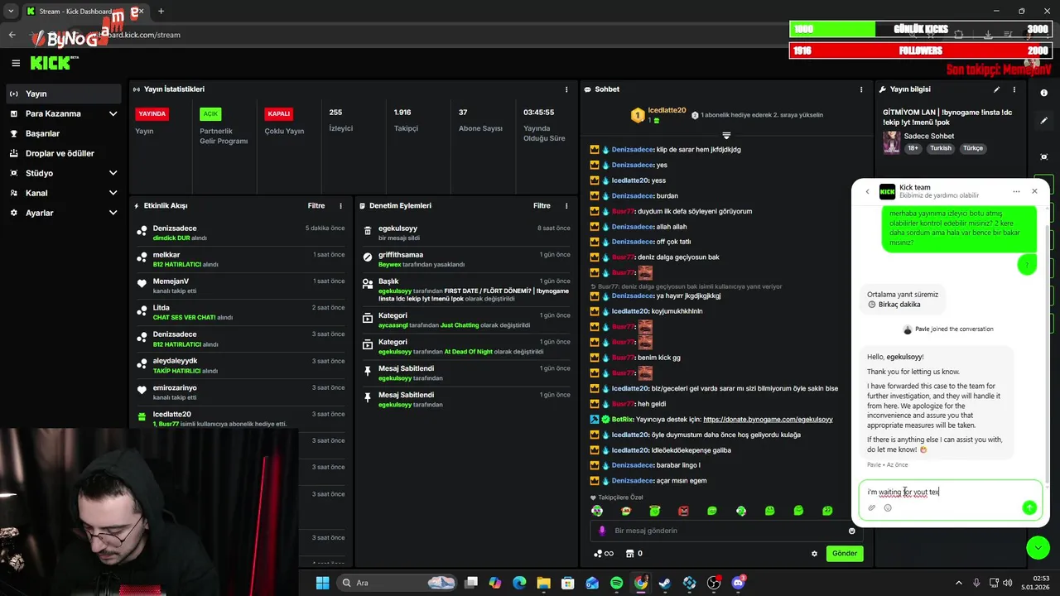The height and width of the screenshot is (596, 1060).
Task: Open the Yayın İstatistikleri panel options menu
Action: coord(566,89)
